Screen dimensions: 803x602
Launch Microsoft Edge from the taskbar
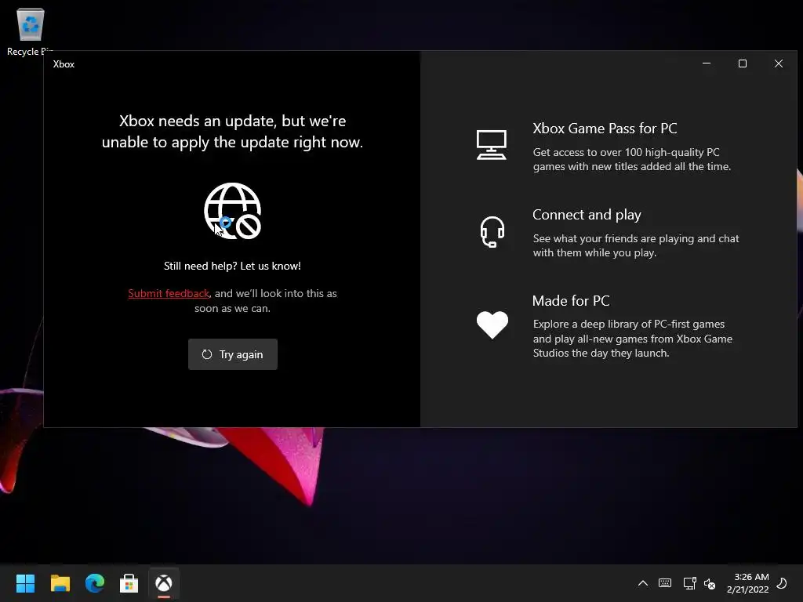(x=95, y=583)
